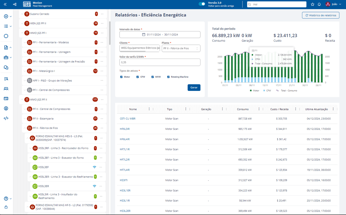346x215 pixels.
Task: Uncheck the Rotating Machine checkbox
Action: coord(168,77)
